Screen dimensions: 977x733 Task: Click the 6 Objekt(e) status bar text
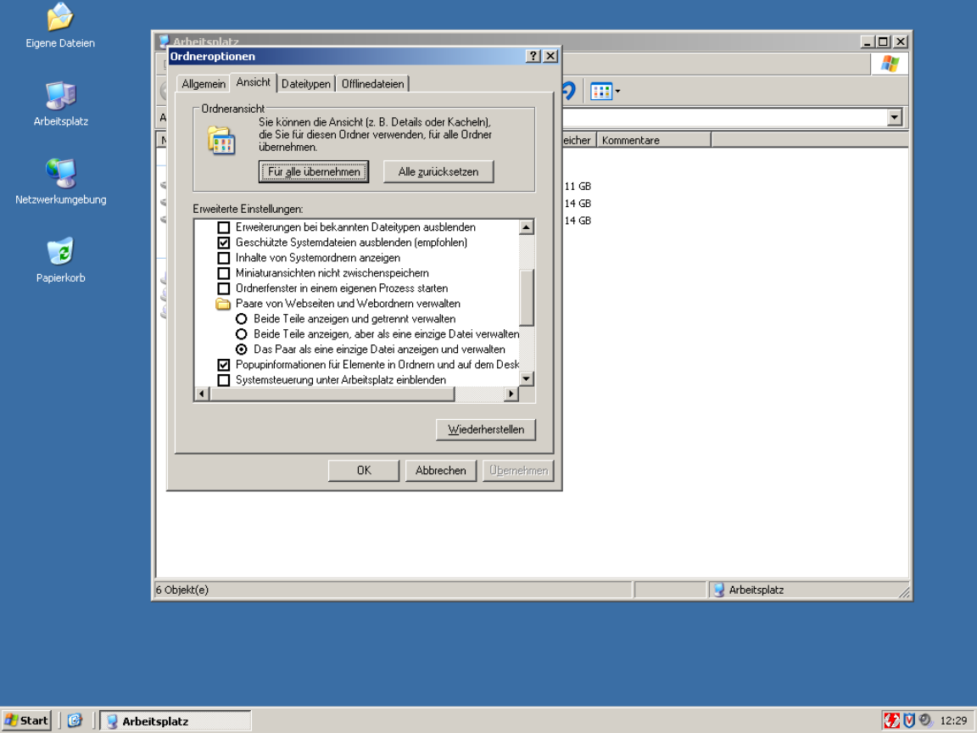point(182,590)
